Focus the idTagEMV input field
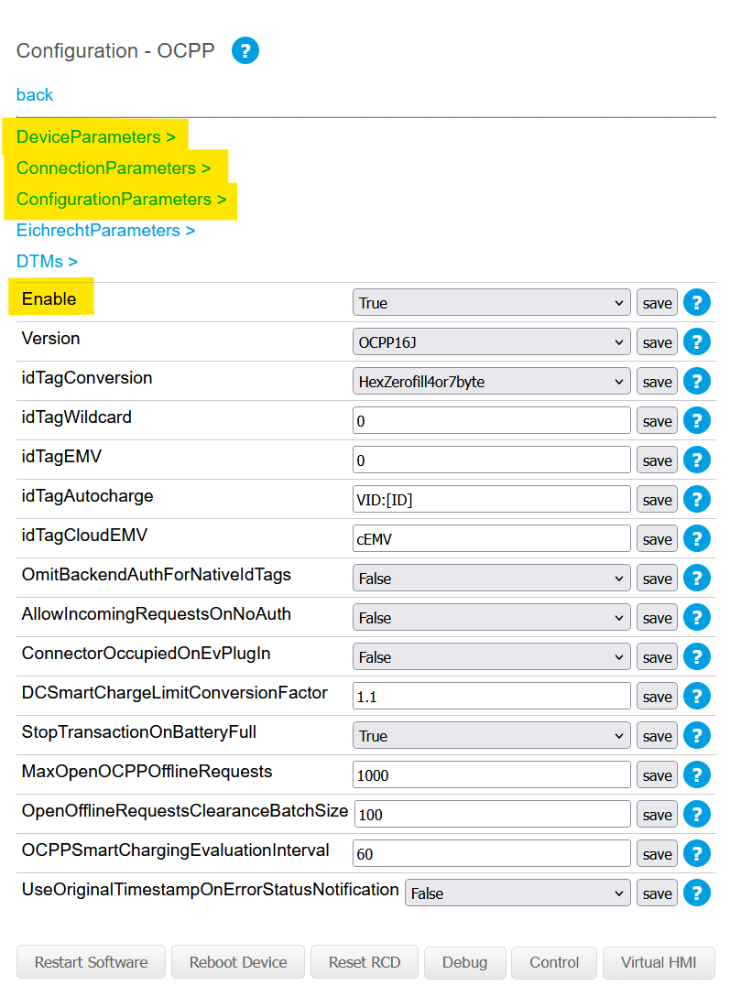The height and width of the screenshot is (1007, 730). [492, 460]
